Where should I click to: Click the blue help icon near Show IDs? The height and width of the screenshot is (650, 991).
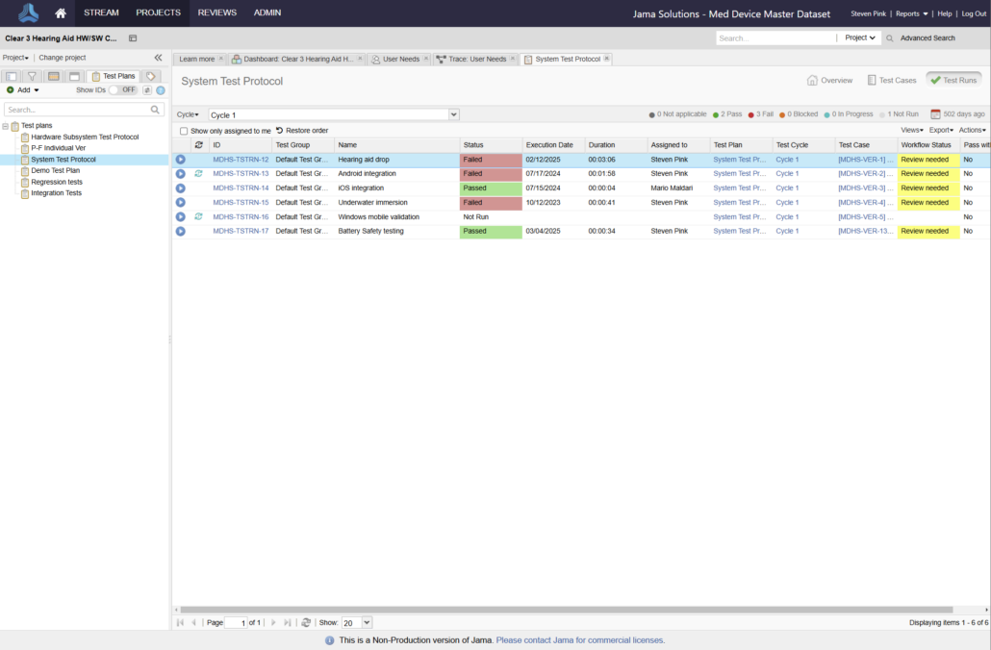(x=161, y=90)
